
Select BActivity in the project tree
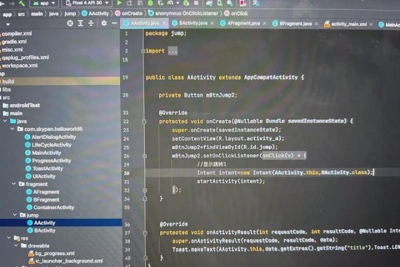tap(45, 230)
